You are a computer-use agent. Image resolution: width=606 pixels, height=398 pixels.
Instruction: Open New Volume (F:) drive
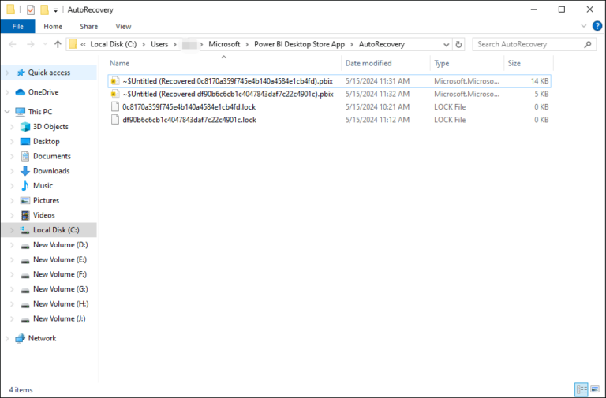[60, 274]
